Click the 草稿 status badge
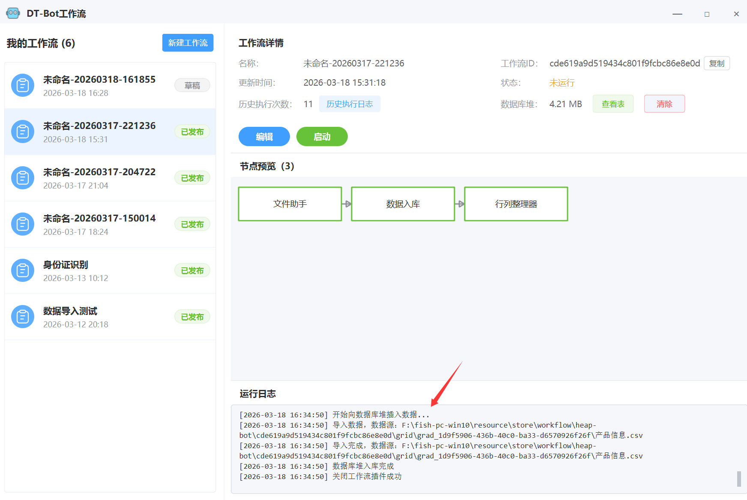 192,85
